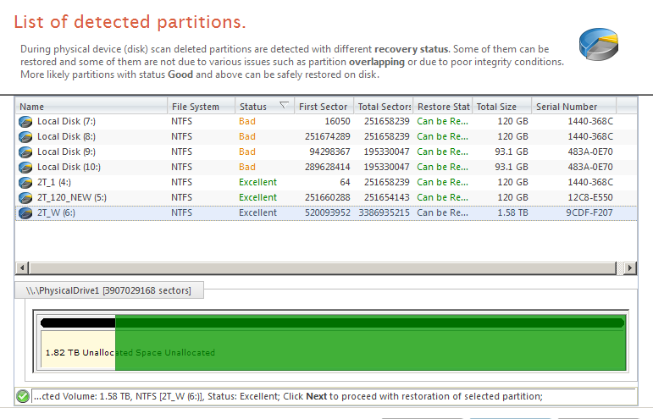Click the green checkmark status icon
Image resolution: width=653 pixels, height=419 pixels.
[23, 396]
